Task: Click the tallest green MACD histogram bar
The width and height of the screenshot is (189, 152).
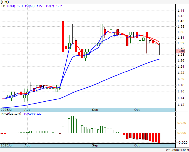Action: 73,124
